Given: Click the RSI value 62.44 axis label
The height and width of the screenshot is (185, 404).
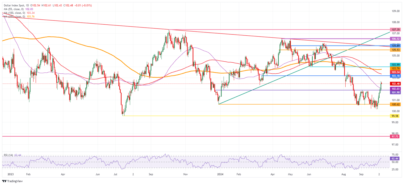Looking at the screenshot, I should (394, 159).
